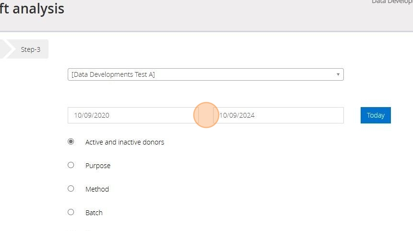Open the Step-3 tab
Screen dimensions: 413x231
point(31,49)
